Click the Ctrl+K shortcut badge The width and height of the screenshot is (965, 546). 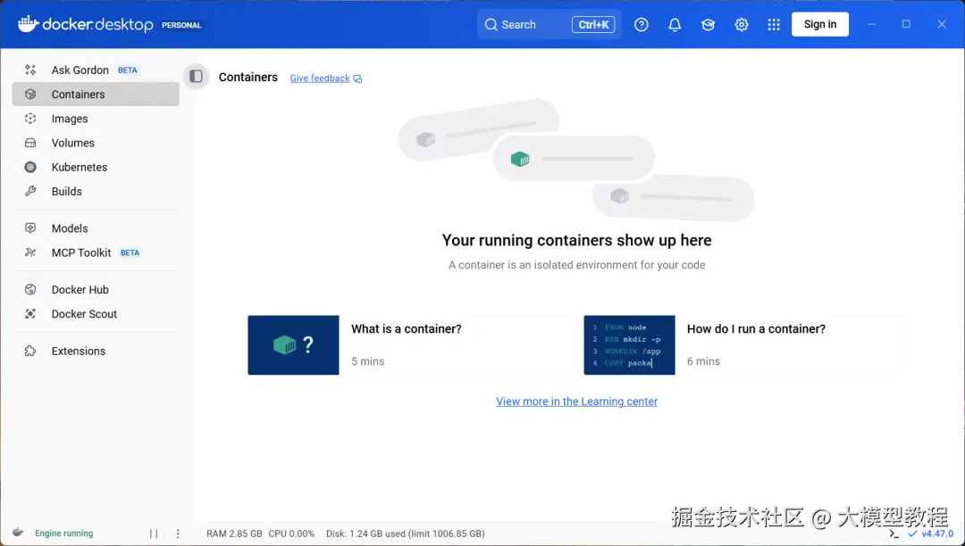coord(593,25)
